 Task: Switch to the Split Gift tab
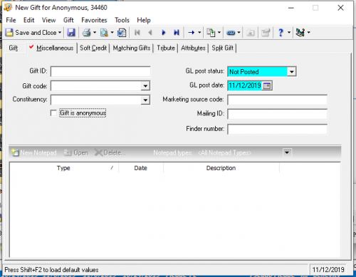[223, 48]
